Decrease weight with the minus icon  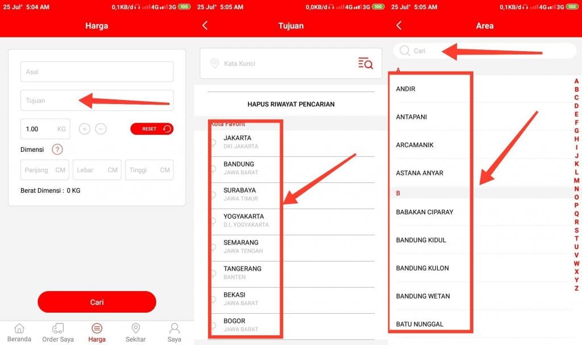pos(101,129)
